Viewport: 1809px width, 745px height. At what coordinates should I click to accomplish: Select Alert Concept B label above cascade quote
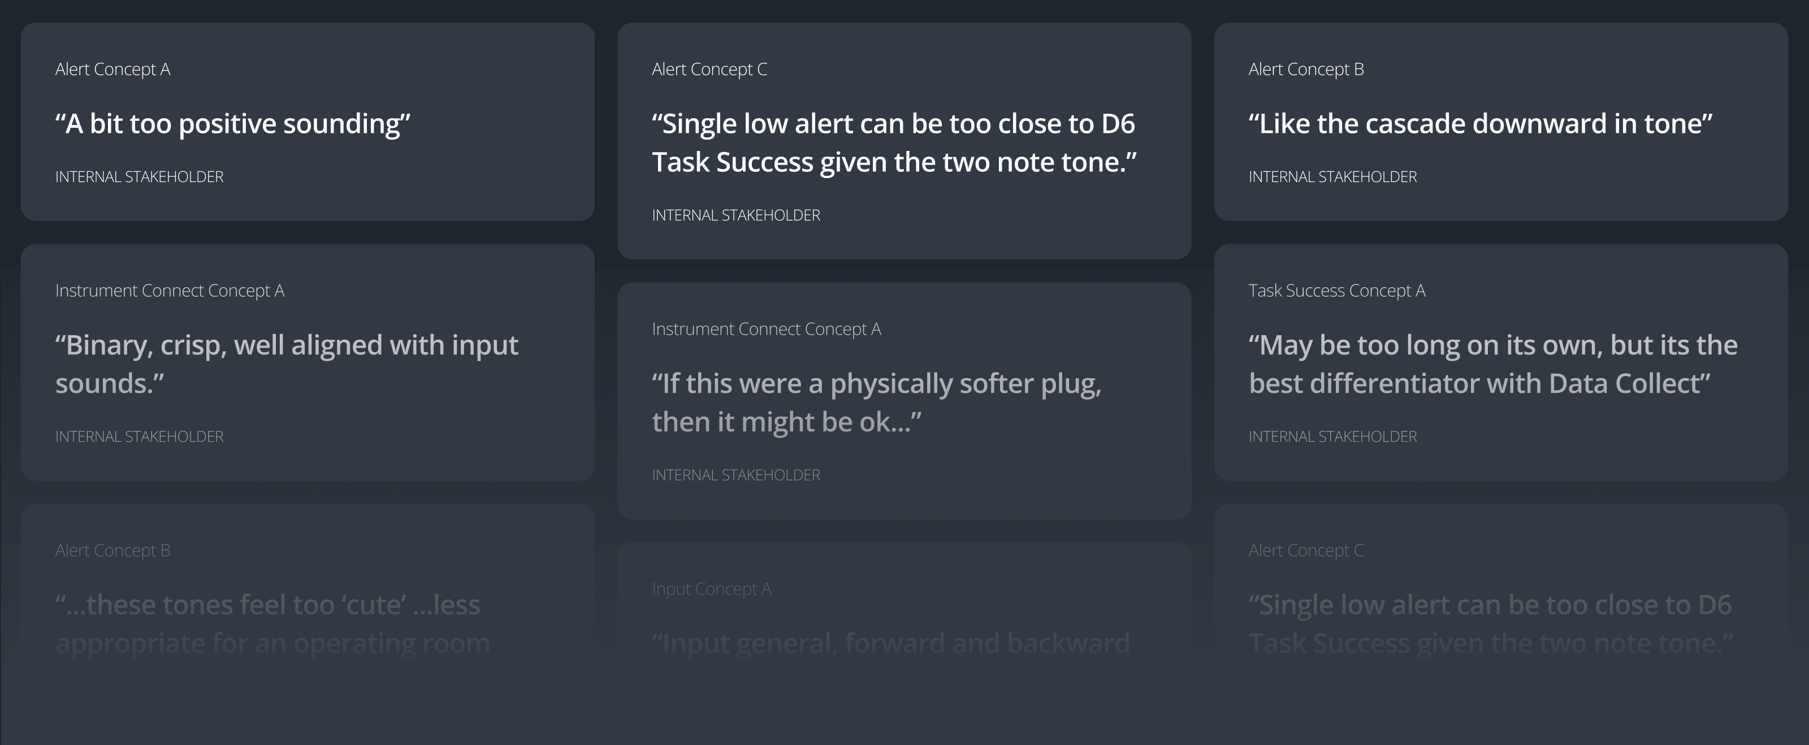[1305, 70]
